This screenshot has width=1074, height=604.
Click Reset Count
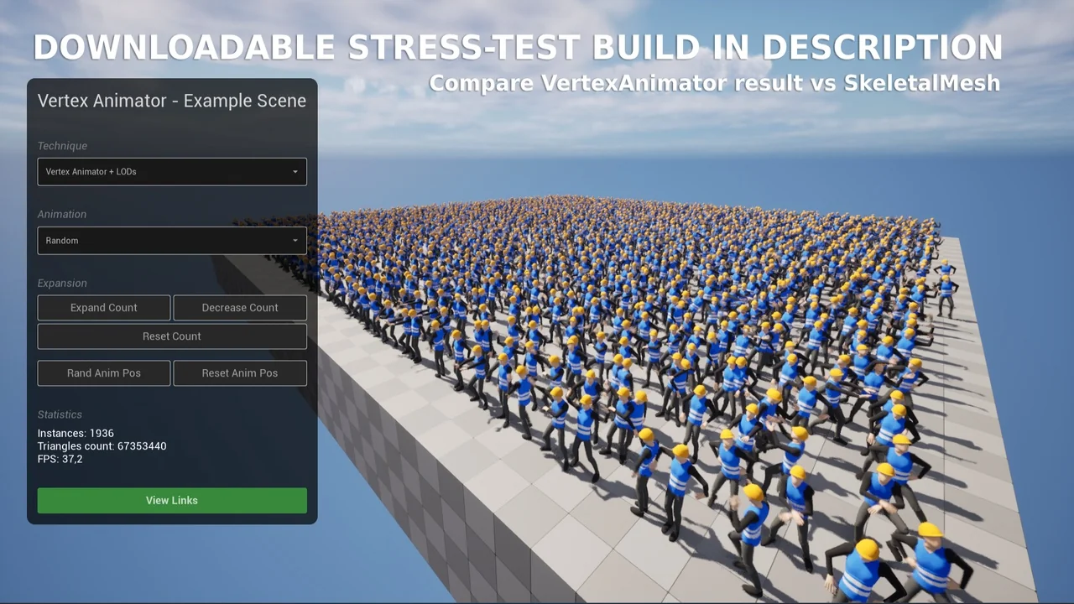(x=172, y=336)
